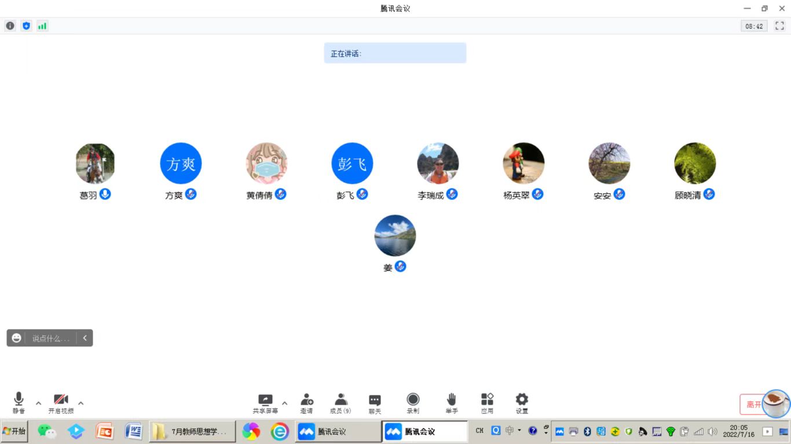Click muted mic icon next to 彭飞
Image resolution: width=791 pixels, height=444 pixels.
[362, 194]
